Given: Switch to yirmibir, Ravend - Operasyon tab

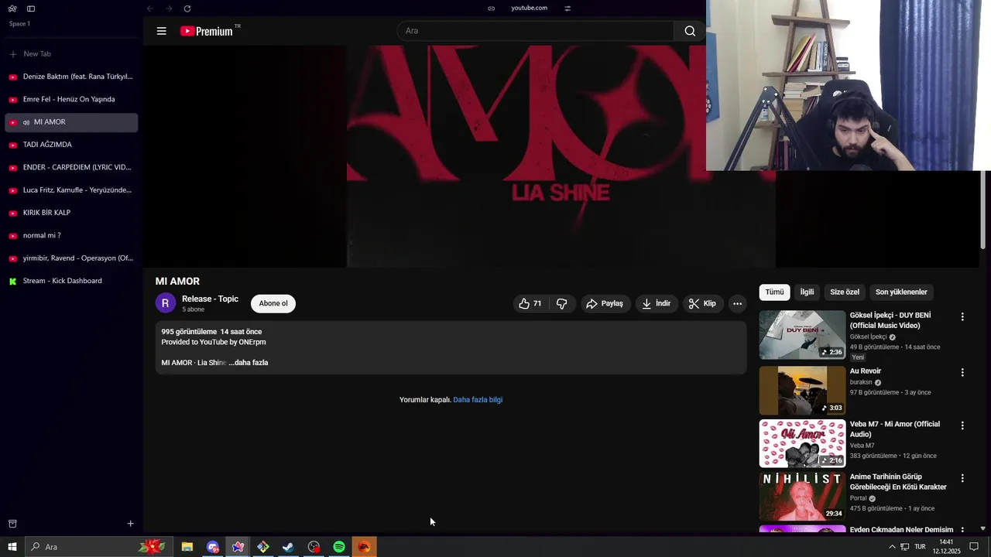Looking at the screenshot, I should pos(71,258).
